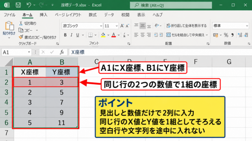The height and width of the screenshot is (141, 252).
Task: Toggle Bold formatting
Action: coord(65,35)
